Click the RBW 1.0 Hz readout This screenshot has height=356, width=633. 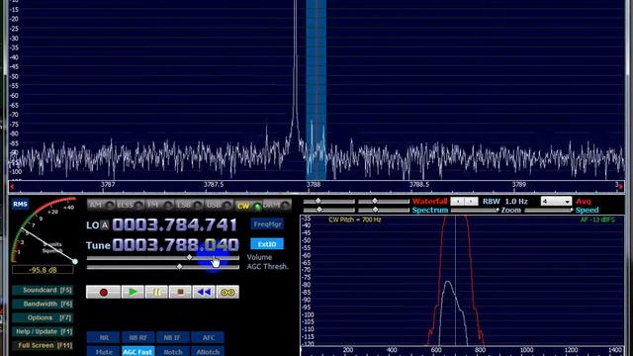(505, 201)
